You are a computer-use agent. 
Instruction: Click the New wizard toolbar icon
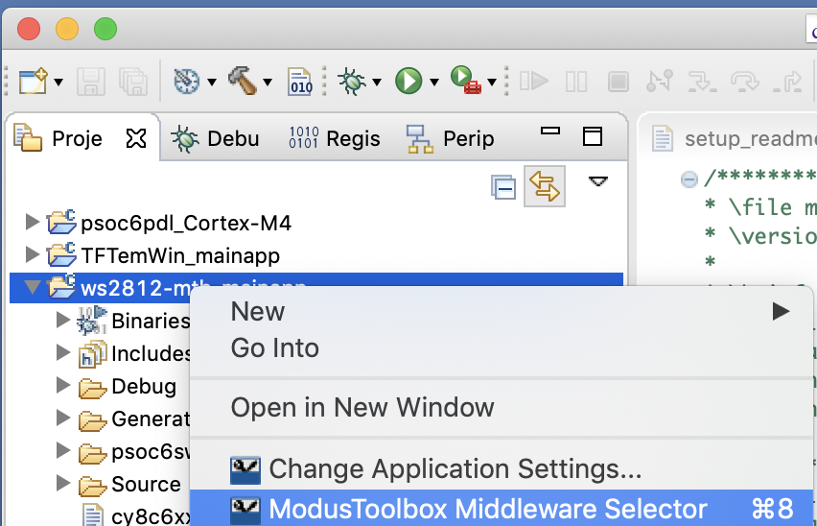(33, 82)
